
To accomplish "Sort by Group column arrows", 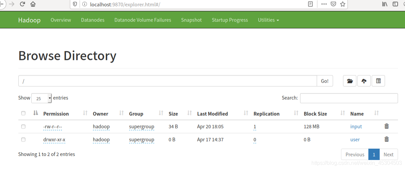I will coord(161,113).
